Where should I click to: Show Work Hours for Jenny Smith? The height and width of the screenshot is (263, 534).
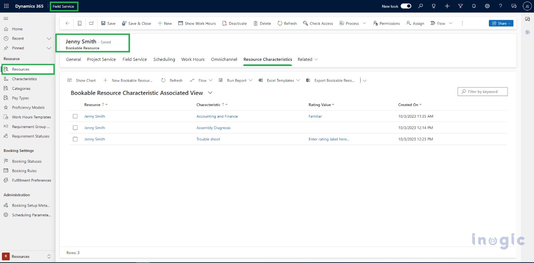click(197, 23)
